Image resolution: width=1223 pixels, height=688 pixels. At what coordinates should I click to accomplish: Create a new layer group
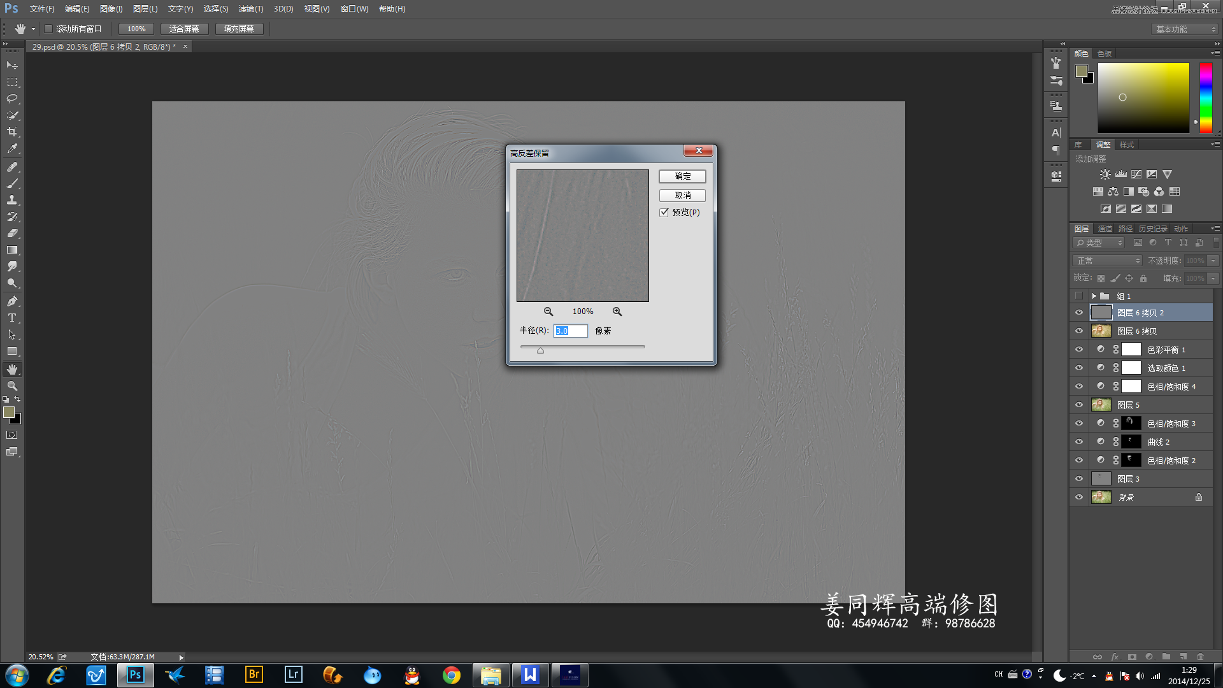click(1166, 657)
